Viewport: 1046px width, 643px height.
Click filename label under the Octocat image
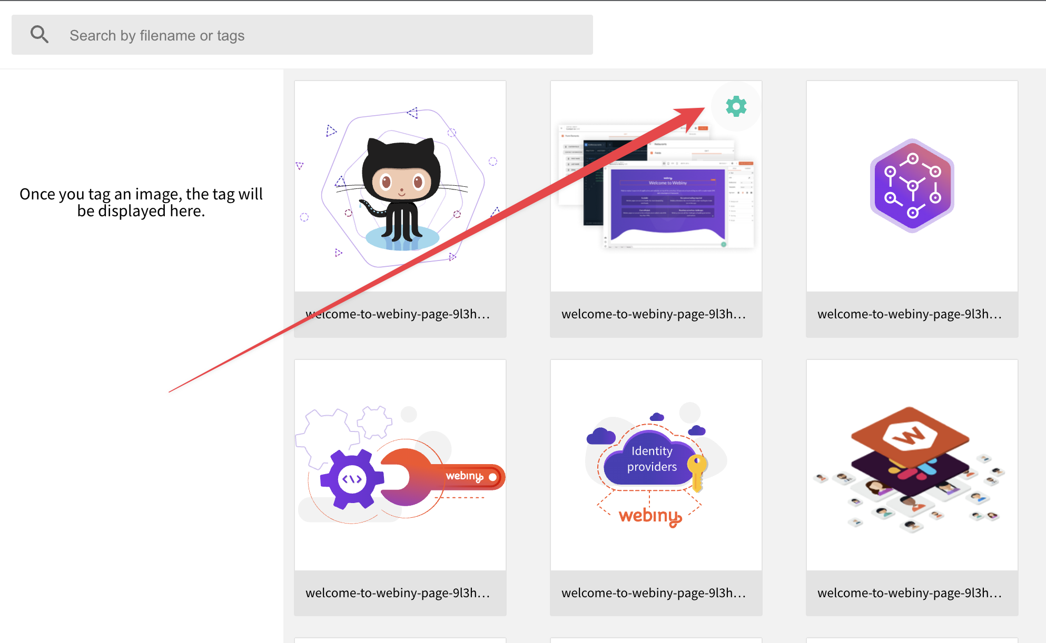point(398,314)
